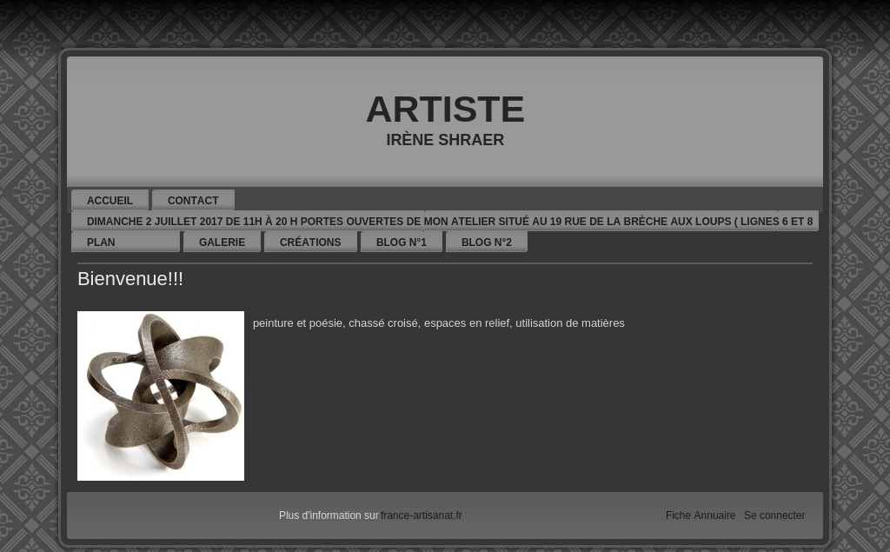
Task: Click the divider line above Bienvenue
Action: pos(444,263)
